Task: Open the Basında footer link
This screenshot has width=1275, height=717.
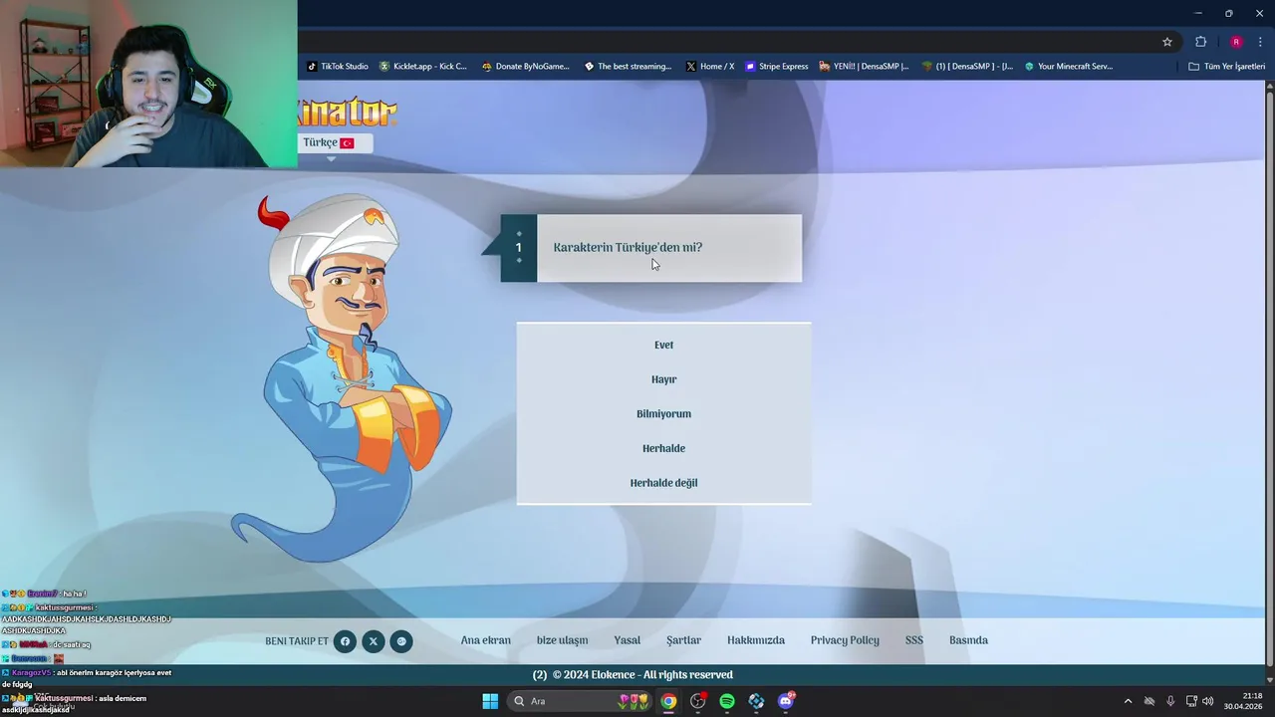Action: pos(968,640)
